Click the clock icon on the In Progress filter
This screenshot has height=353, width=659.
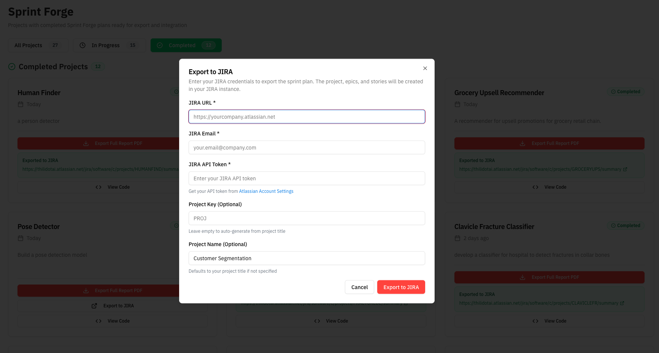[x=83, y=45]
